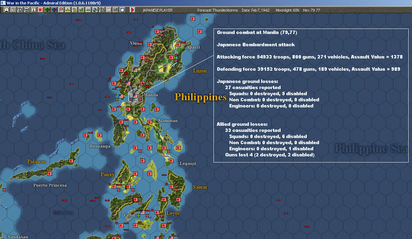Image resolution: width=412 pixels, height=239 pixels.
Task: Click the fourth toolbar icon with stacked screens
Action: click(x=27, y=10)
